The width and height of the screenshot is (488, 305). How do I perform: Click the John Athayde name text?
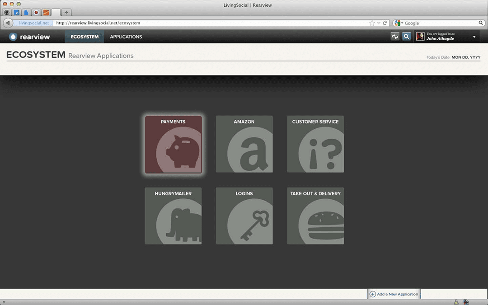(440, 38)
